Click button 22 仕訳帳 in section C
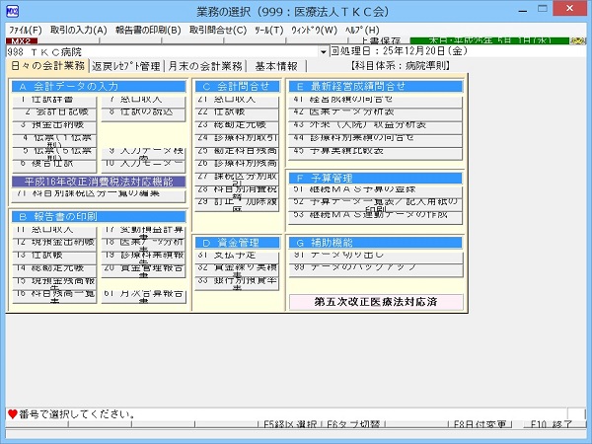 [x=237, y=114]
